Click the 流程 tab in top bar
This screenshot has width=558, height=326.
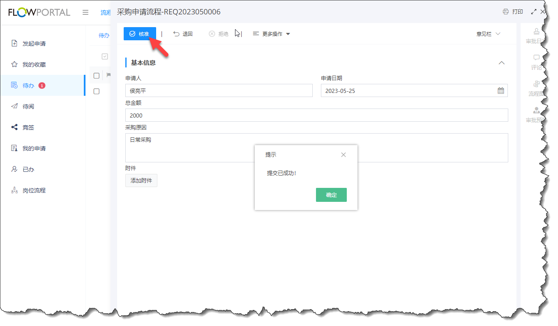(106, 13)
